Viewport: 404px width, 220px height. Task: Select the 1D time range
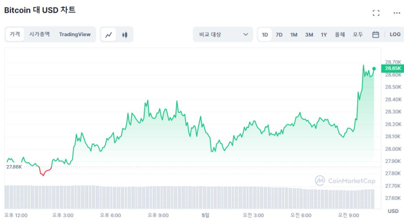(265, 34)
